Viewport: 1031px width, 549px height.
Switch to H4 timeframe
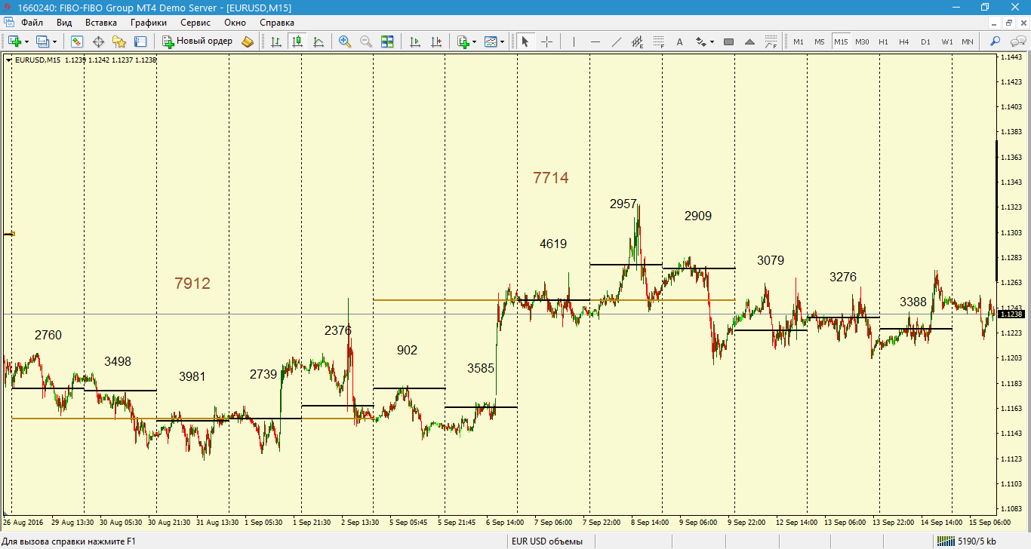coord(904,41)
